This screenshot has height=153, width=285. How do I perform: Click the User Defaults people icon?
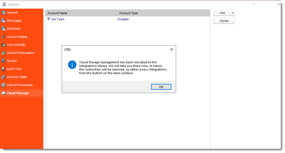(x=3, y=45)
